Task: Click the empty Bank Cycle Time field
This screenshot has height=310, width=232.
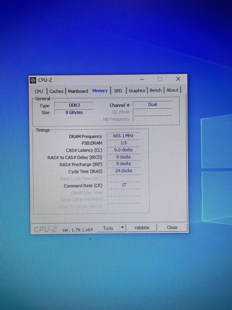Action: tap(124, 178)
